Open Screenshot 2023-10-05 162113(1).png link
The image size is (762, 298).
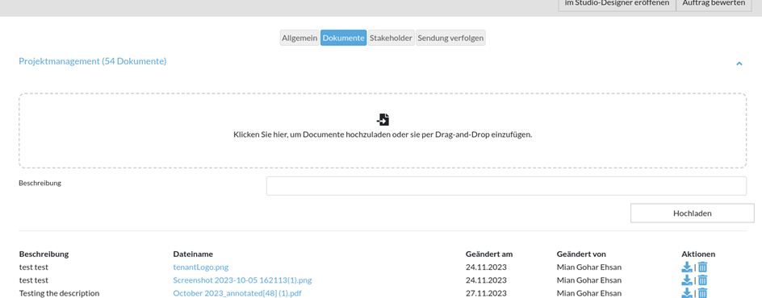(x=242, y=280)
